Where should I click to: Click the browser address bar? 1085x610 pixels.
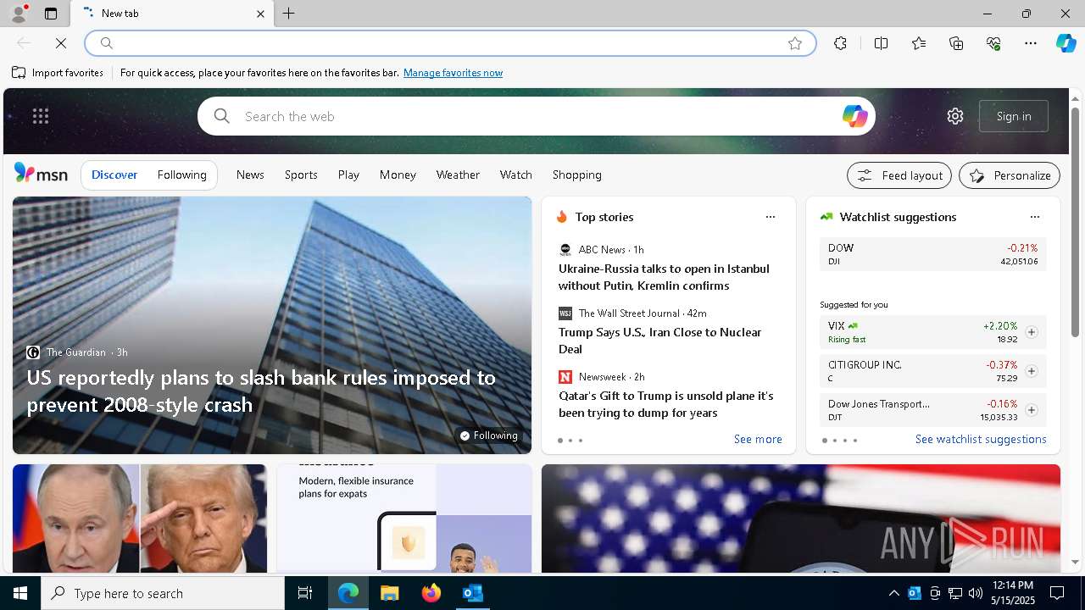449,43
